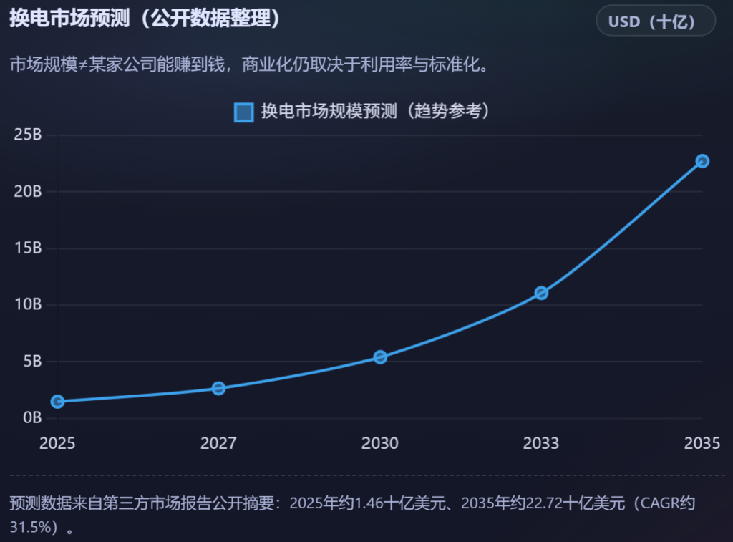The width and height of the screenshot is (733, 542).
Task: Select the 2027 data point marker
Action: pos(219,388)
